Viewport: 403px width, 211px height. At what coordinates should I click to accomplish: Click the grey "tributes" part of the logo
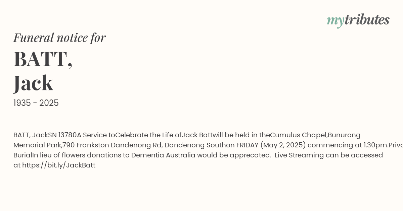(x=367, y=20)
